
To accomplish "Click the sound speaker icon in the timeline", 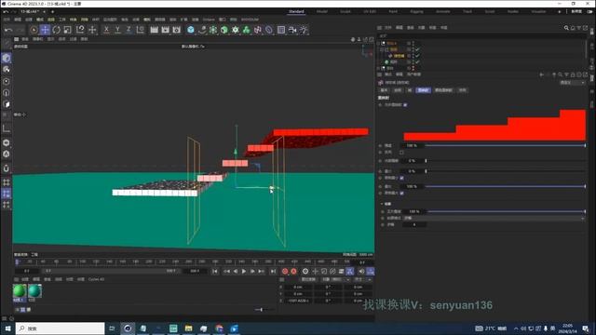I will pos(361,271).
